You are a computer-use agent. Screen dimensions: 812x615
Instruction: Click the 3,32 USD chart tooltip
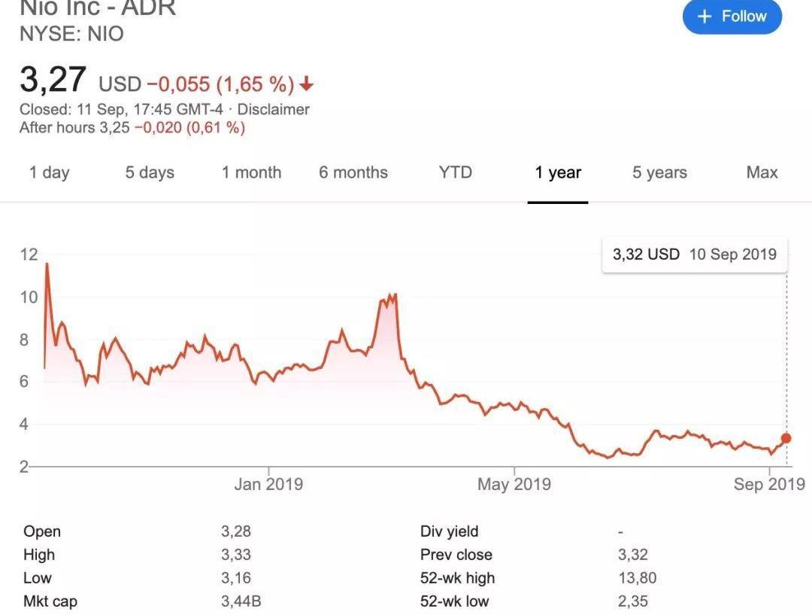coord(695,254)
